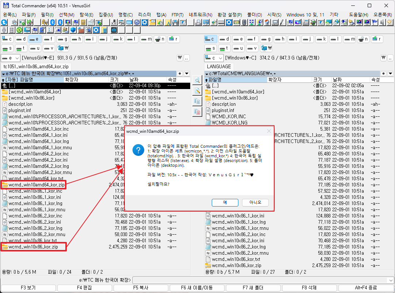This screenshot has width=395, height=293.
Task: Open the 도움말(H) menu
Action: tap(358, 15)
